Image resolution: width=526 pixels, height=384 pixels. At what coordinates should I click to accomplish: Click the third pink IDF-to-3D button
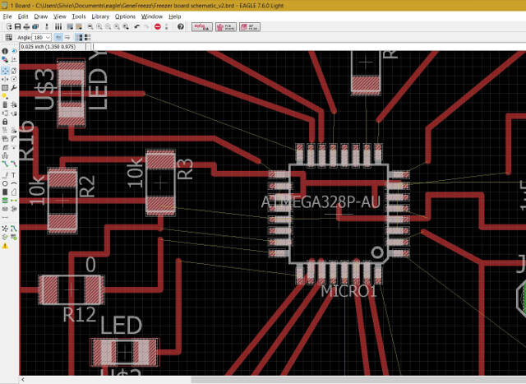(x=250, y=27)
